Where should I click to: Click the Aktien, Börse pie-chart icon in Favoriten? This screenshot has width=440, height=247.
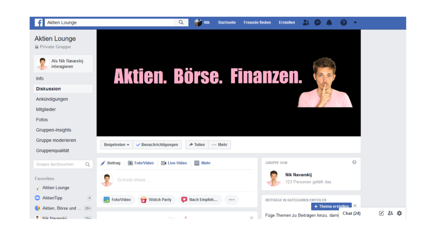[x=37, y=208]
